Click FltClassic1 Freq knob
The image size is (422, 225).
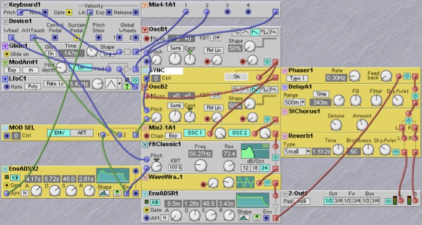click(200, 166)
